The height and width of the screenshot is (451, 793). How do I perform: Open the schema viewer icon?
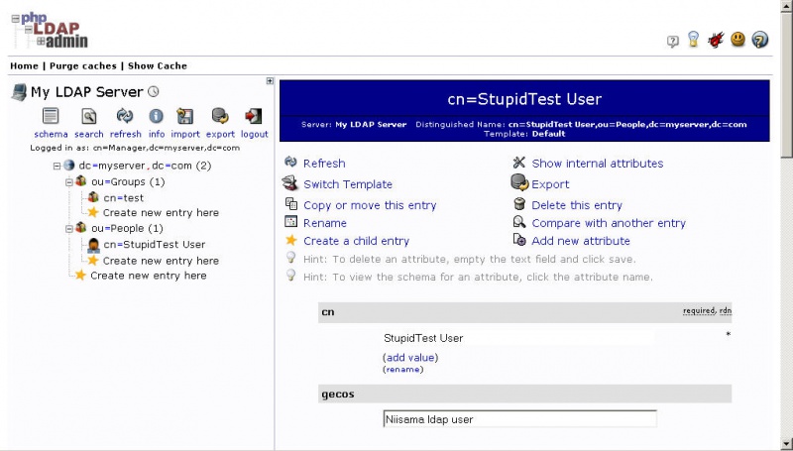pyautogui.click(x=51, y=116)
